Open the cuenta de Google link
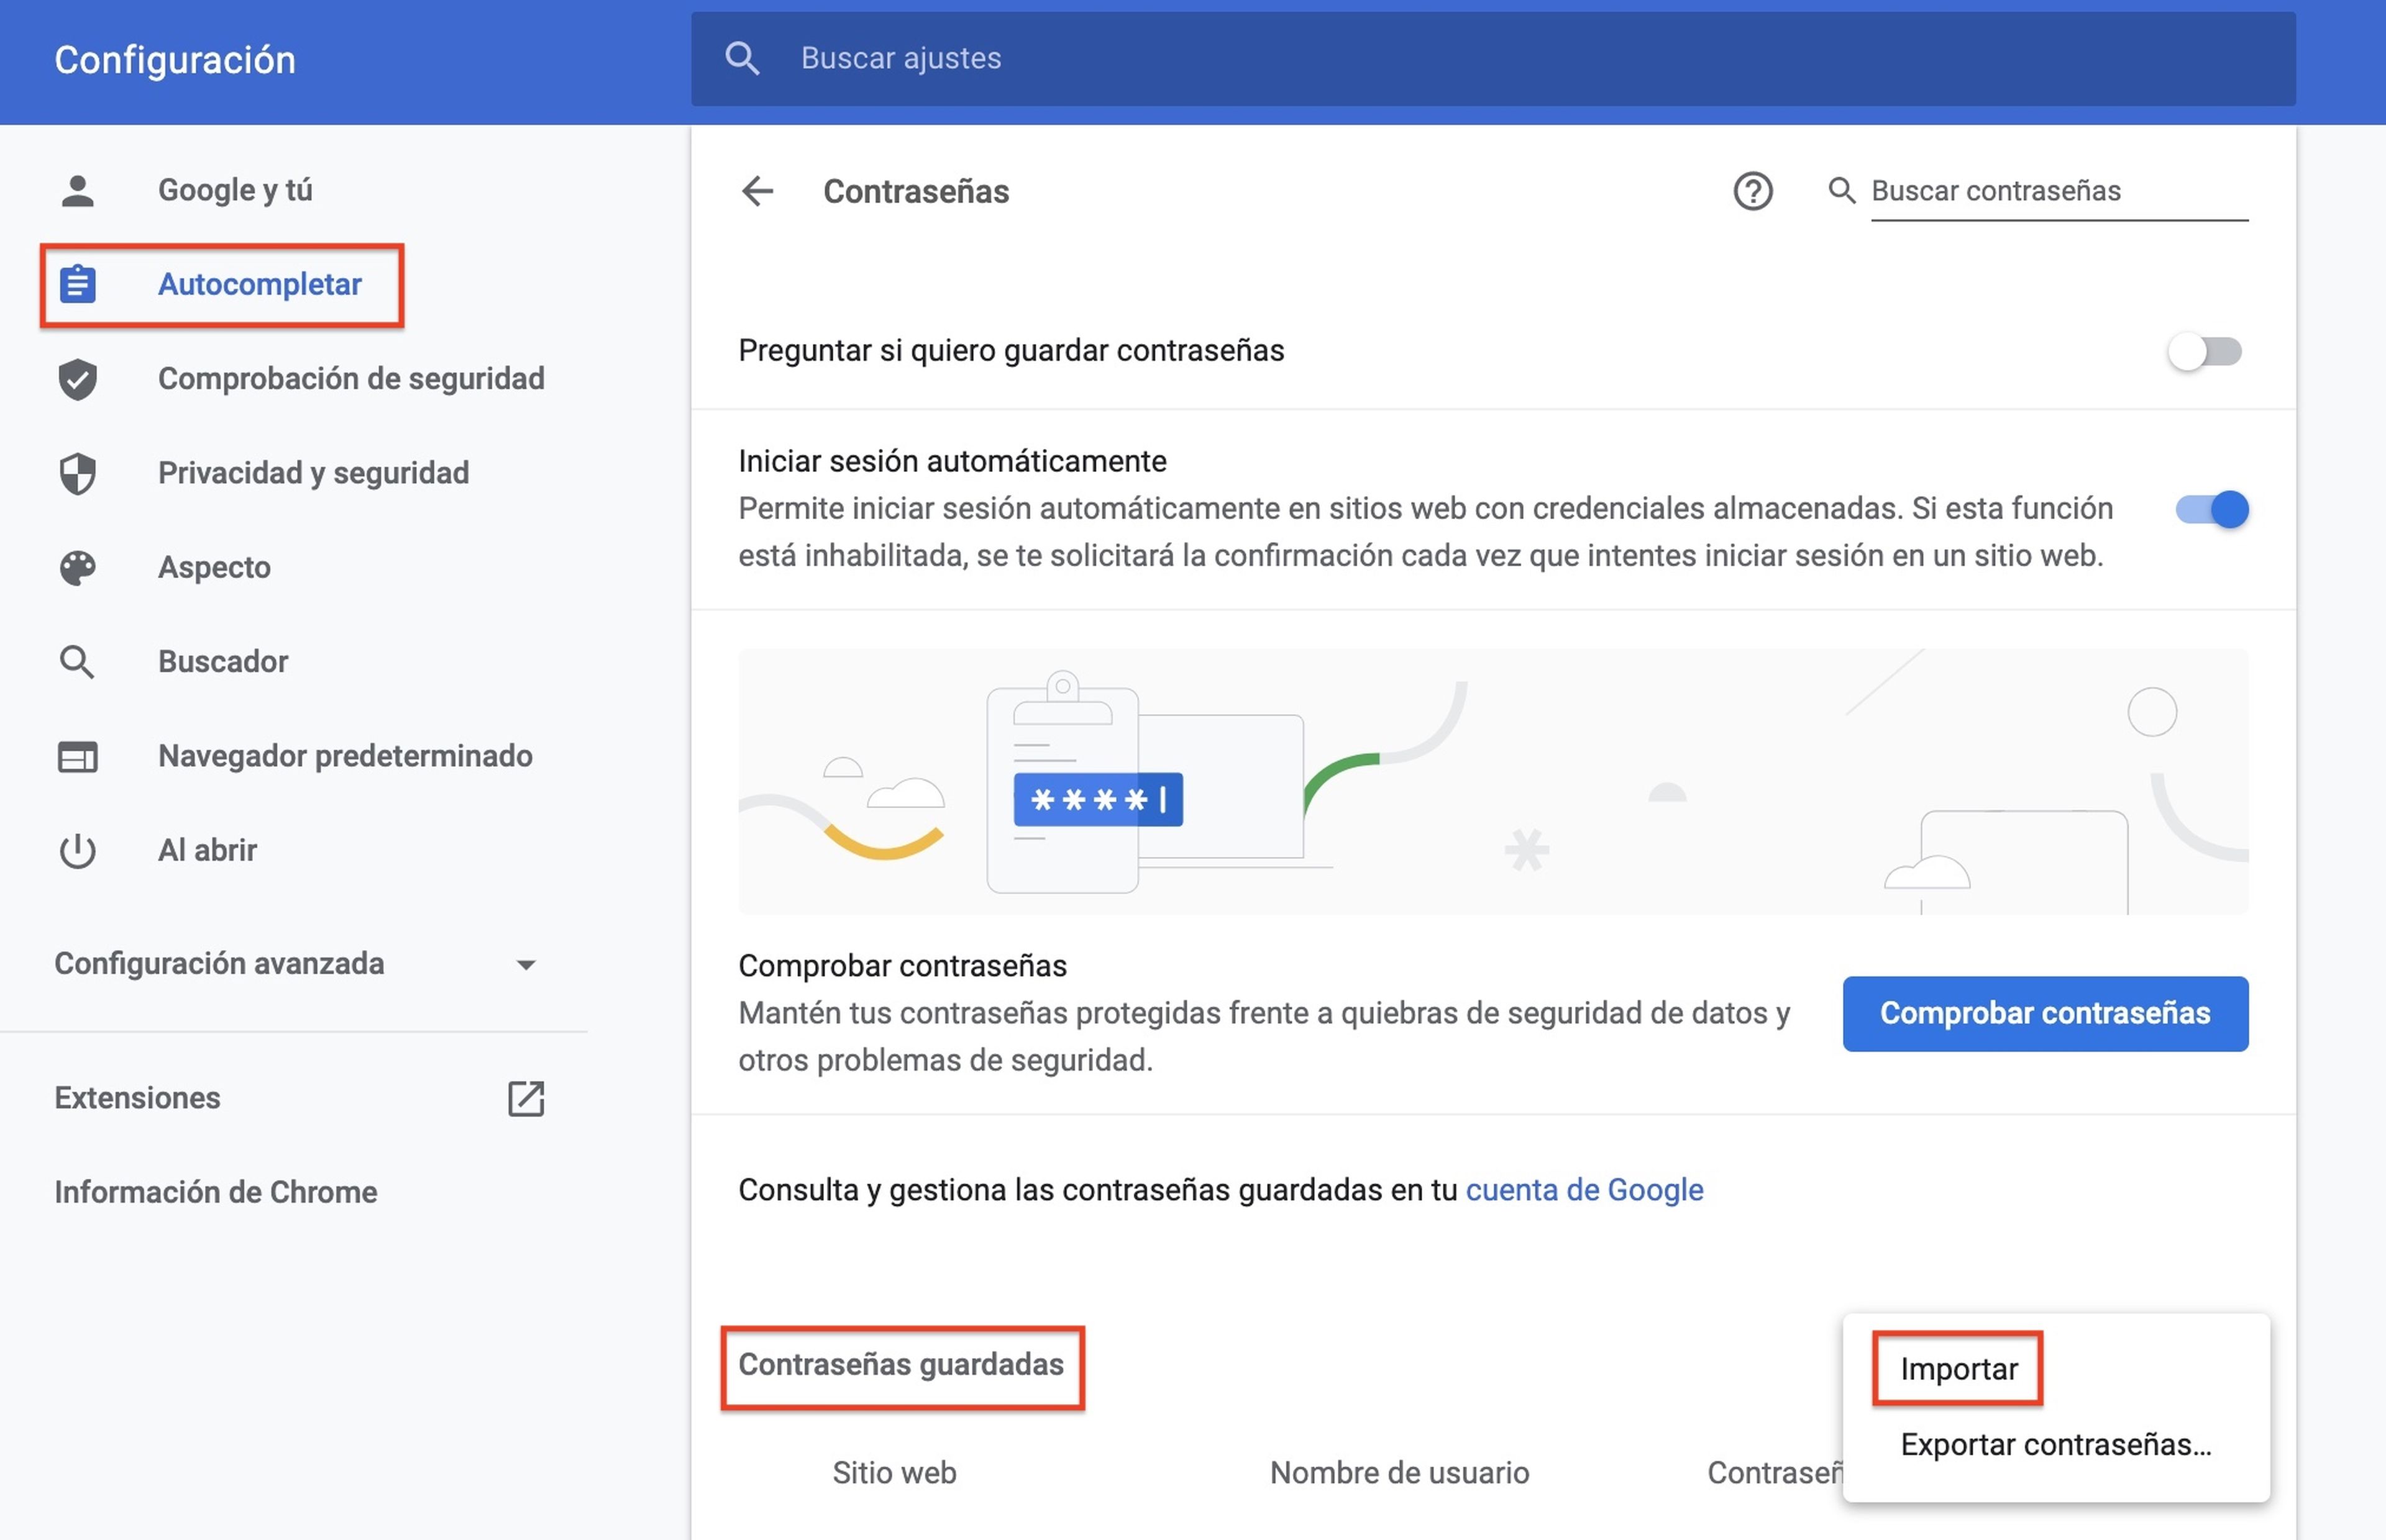This screenshot has height=1540, width=2386. point(1584,1190)
